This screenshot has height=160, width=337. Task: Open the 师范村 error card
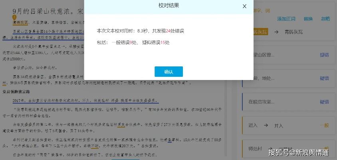[x=256, y=148]
